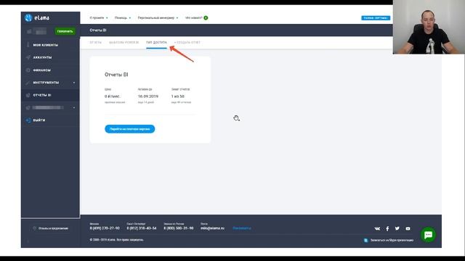Viewport: 465px width, 261px height.
Task: Click the 1 из 50 reports limit value
Action: pyautogui.click(x=177, y=96)
